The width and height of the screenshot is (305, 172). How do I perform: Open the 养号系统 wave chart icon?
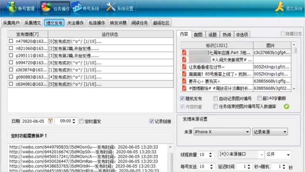pyautogui.click(x=77, y=7)
